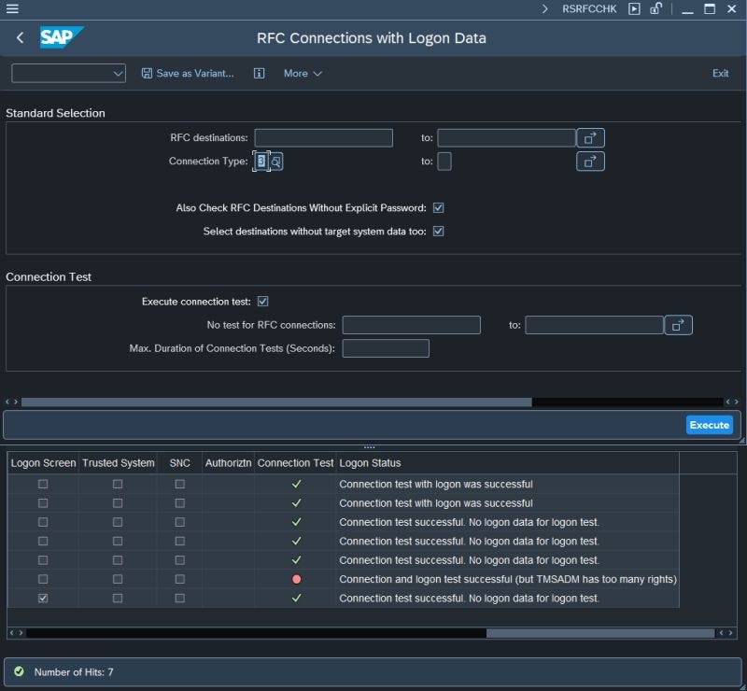Click the Save as Variant icon

(x=147, y=73)
